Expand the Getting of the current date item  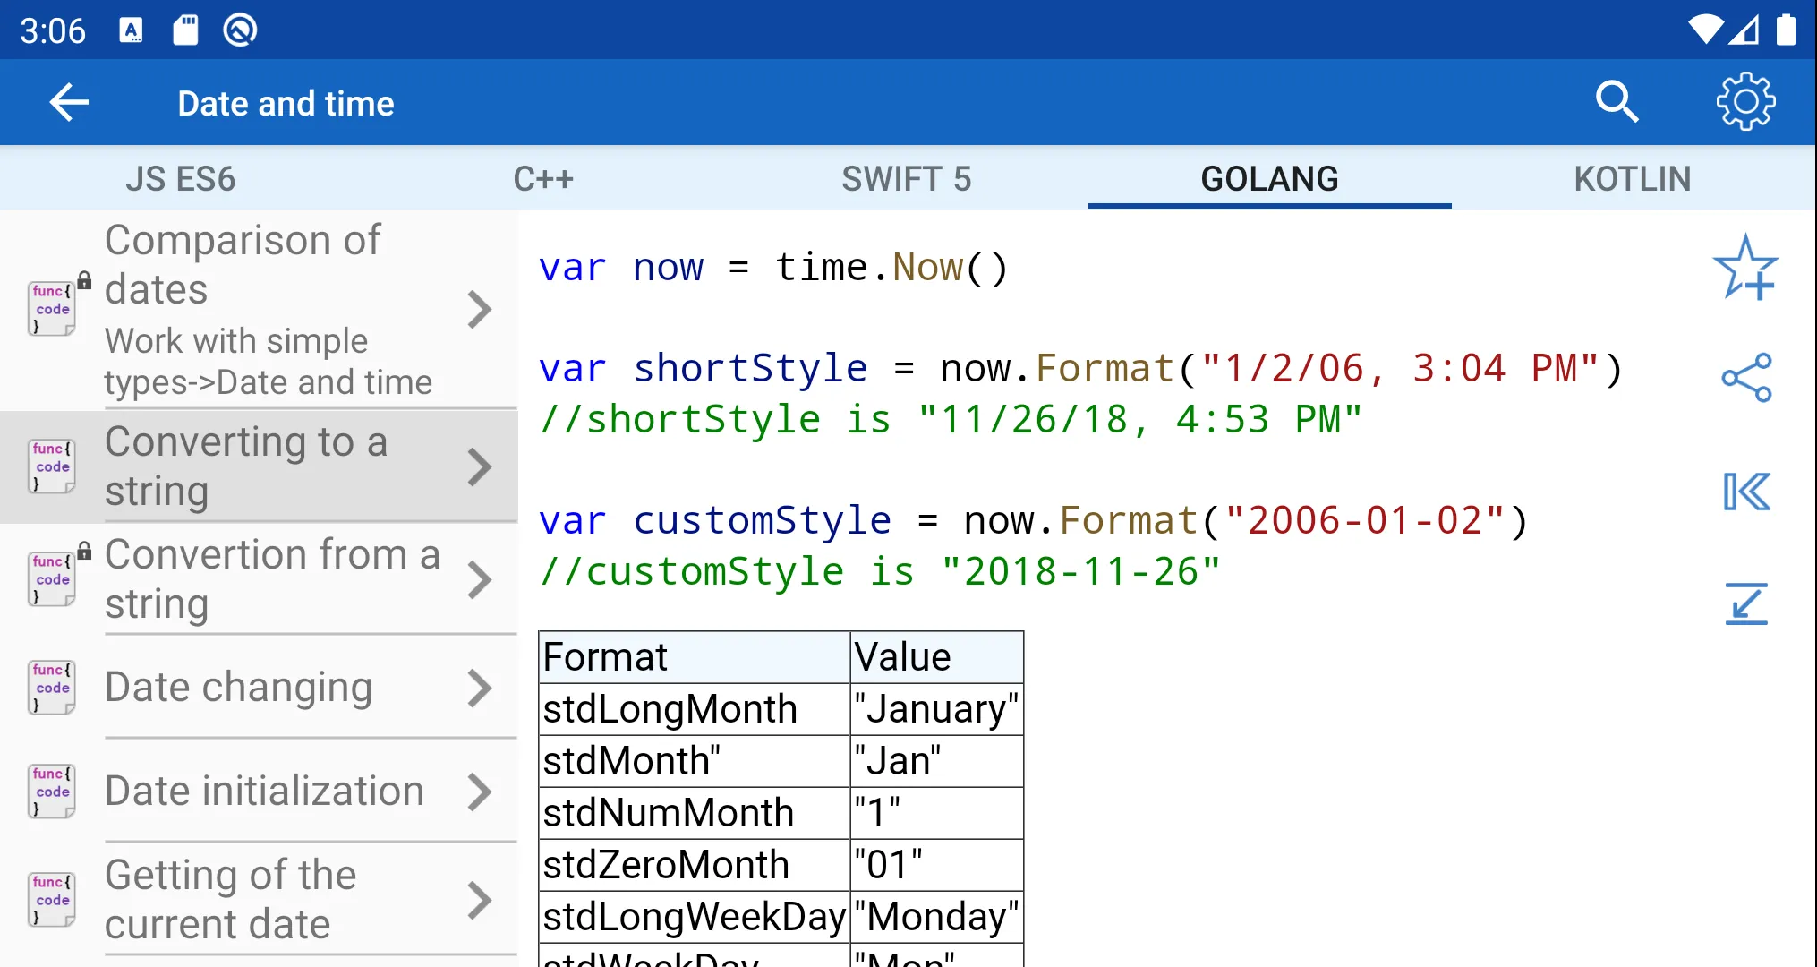[x=480, y=900]
